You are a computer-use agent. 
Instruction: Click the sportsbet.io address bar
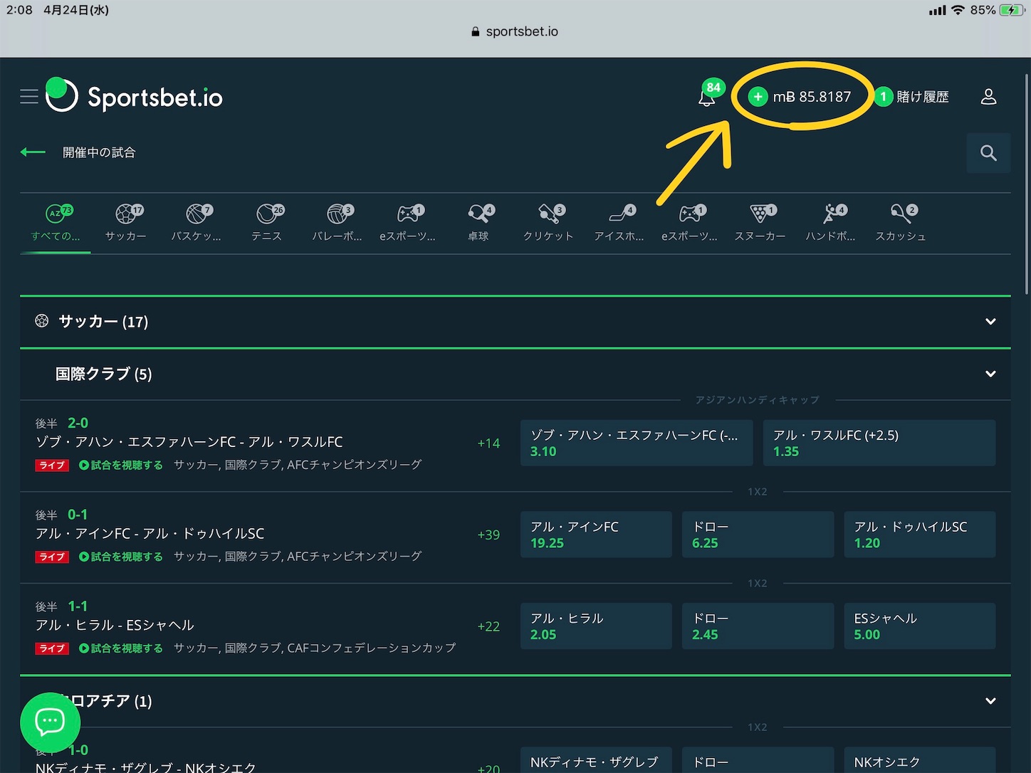pos(515,31)
